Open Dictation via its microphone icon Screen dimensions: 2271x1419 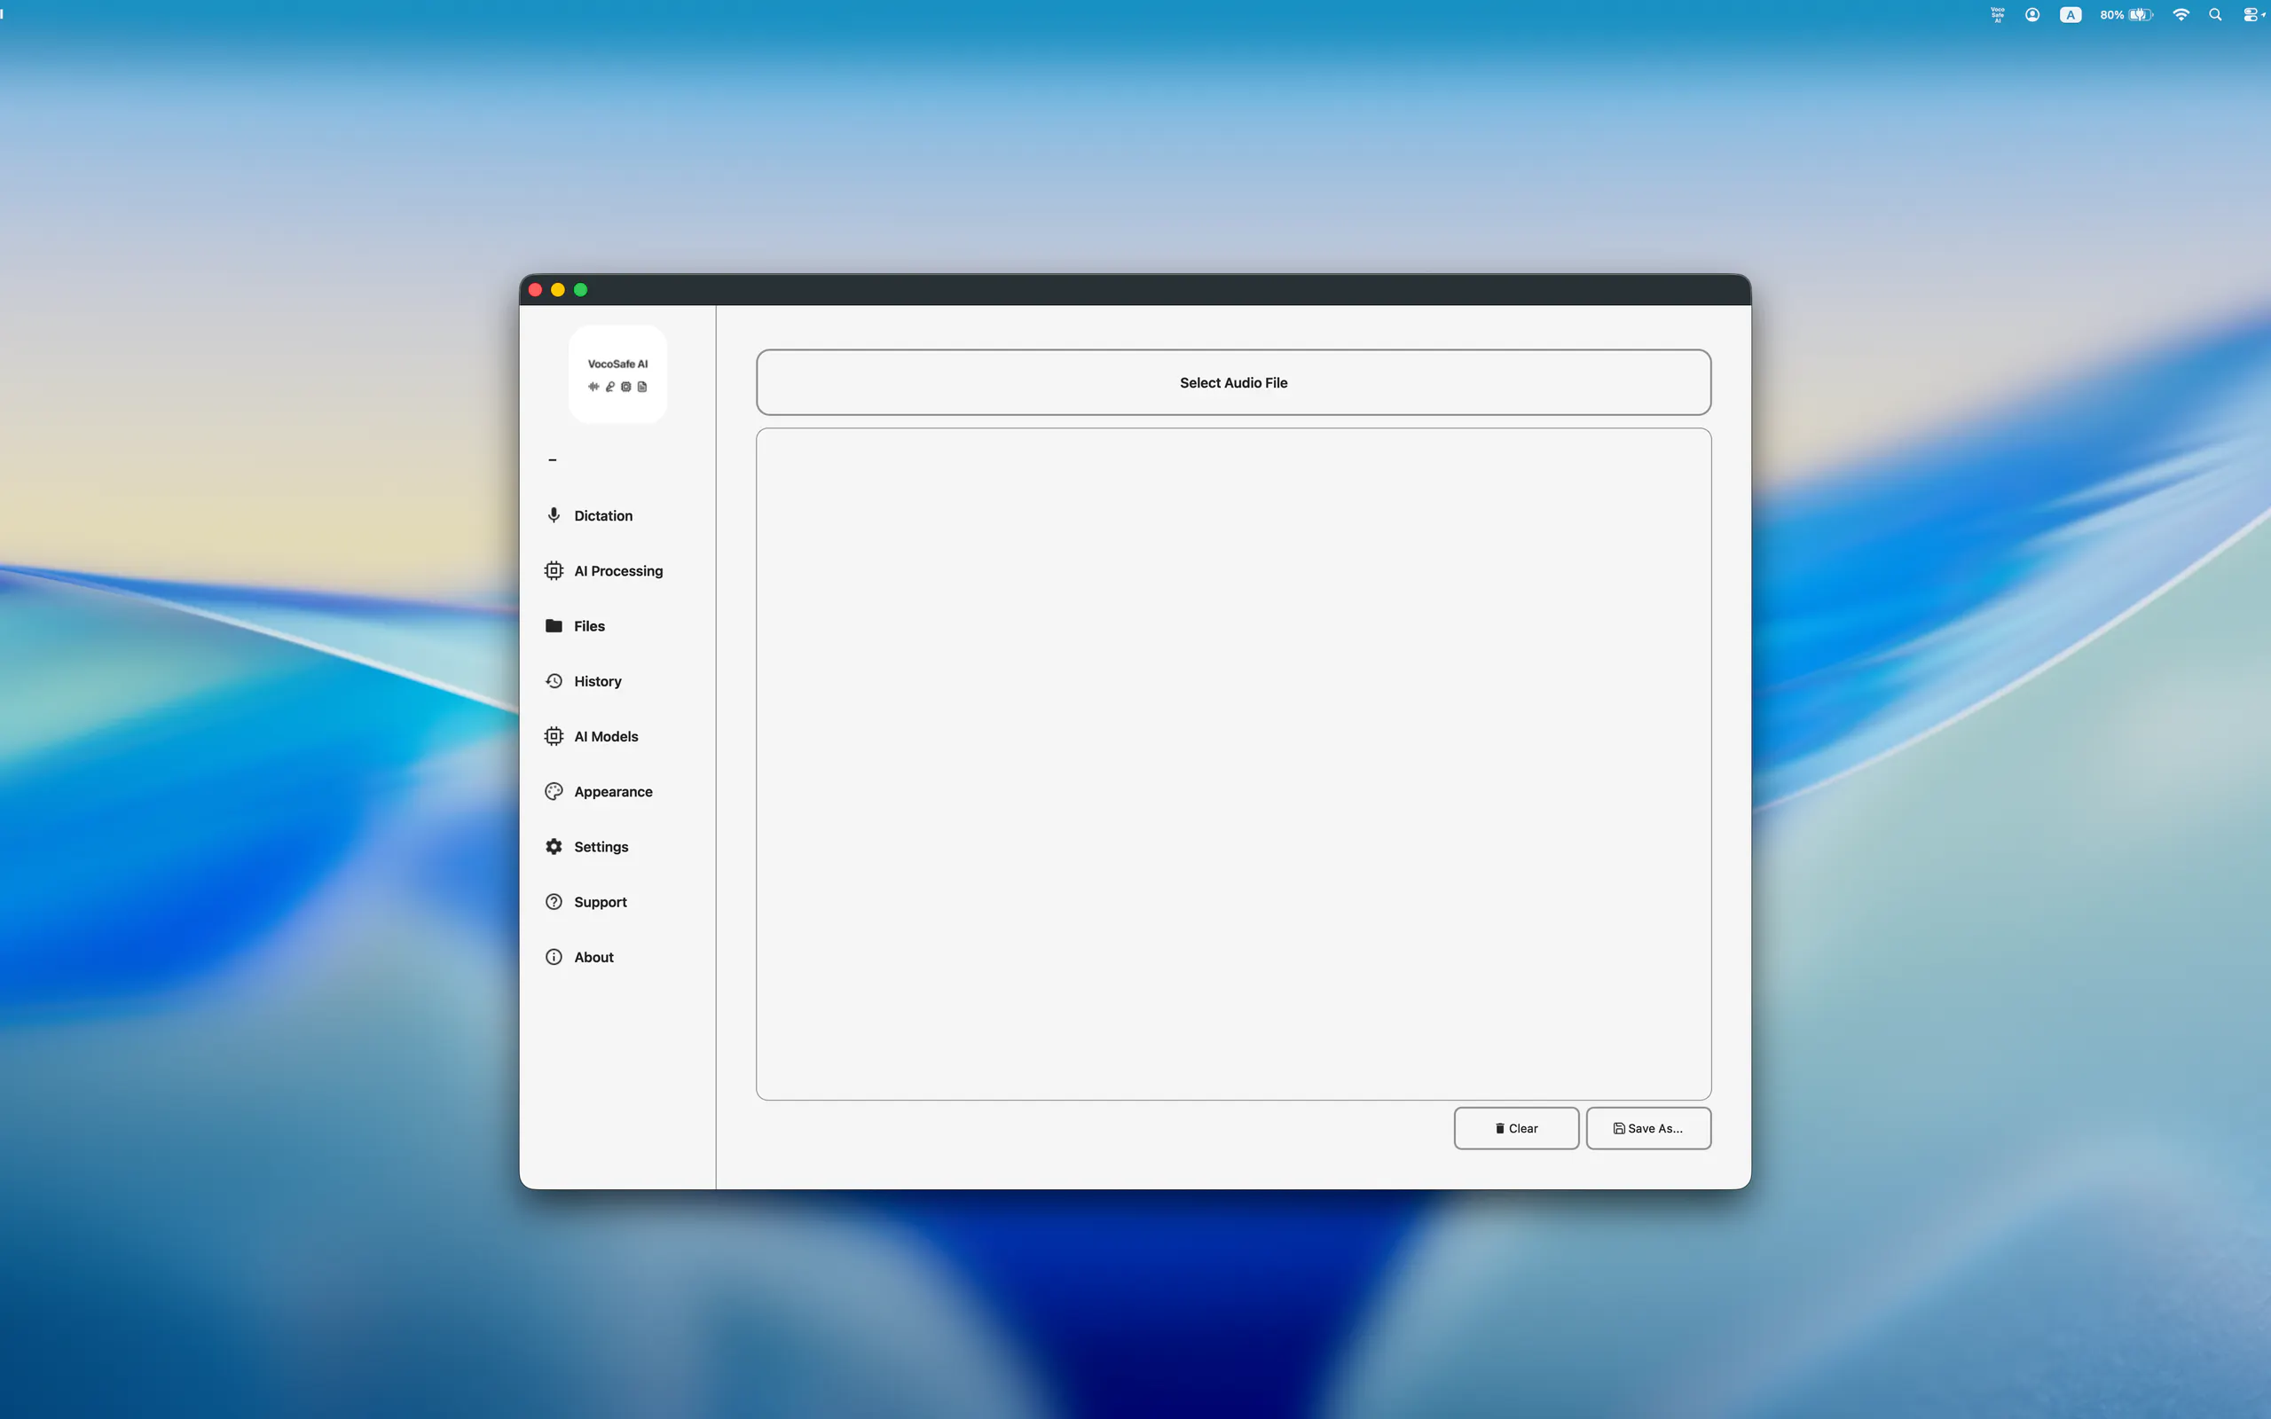tap(554, 515)
